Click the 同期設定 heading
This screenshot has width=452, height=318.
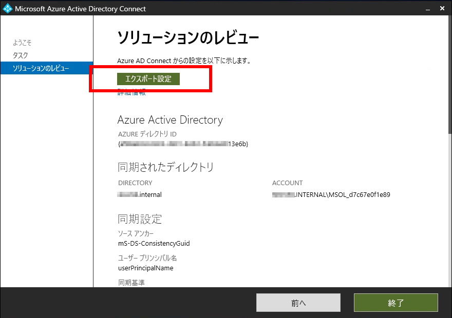tap(140, 219)
